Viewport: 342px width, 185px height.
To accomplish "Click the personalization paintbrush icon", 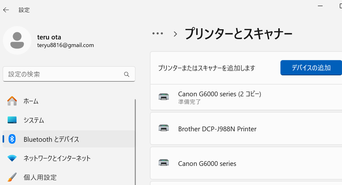I will (x=12, y=177).
